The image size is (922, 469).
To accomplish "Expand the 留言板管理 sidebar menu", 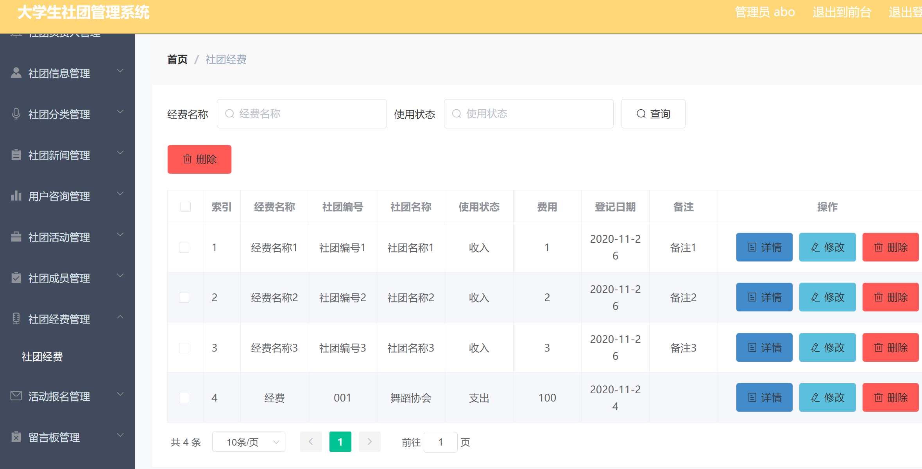I will point(55,437).
